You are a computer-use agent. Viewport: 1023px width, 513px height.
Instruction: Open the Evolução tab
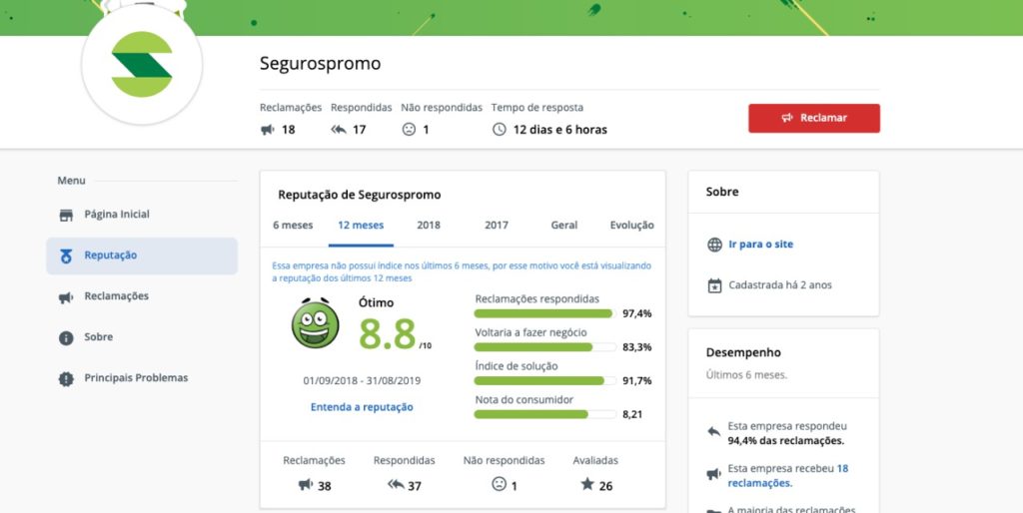pos(632,226)
